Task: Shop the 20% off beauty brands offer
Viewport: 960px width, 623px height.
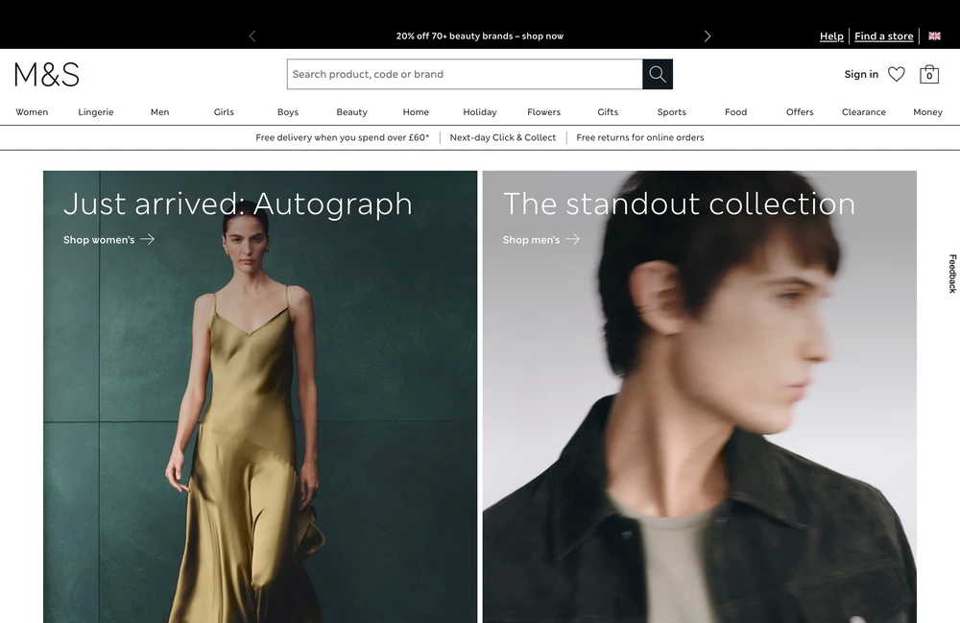Action: (480, 36)
